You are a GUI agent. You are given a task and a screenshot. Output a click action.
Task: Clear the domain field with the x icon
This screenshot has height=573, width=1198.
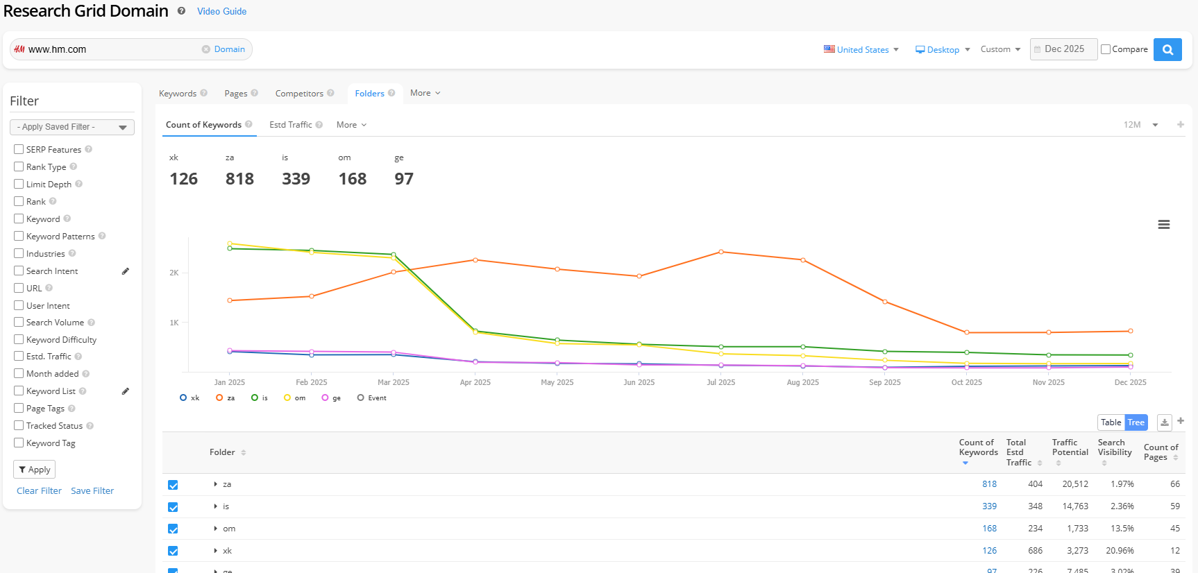tap(206, 49)
